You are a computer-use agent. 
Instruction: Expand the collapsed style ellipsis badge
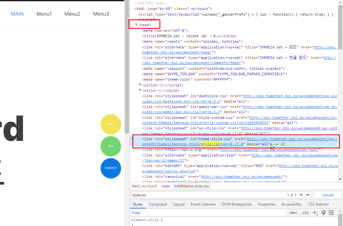pos(160,91)
